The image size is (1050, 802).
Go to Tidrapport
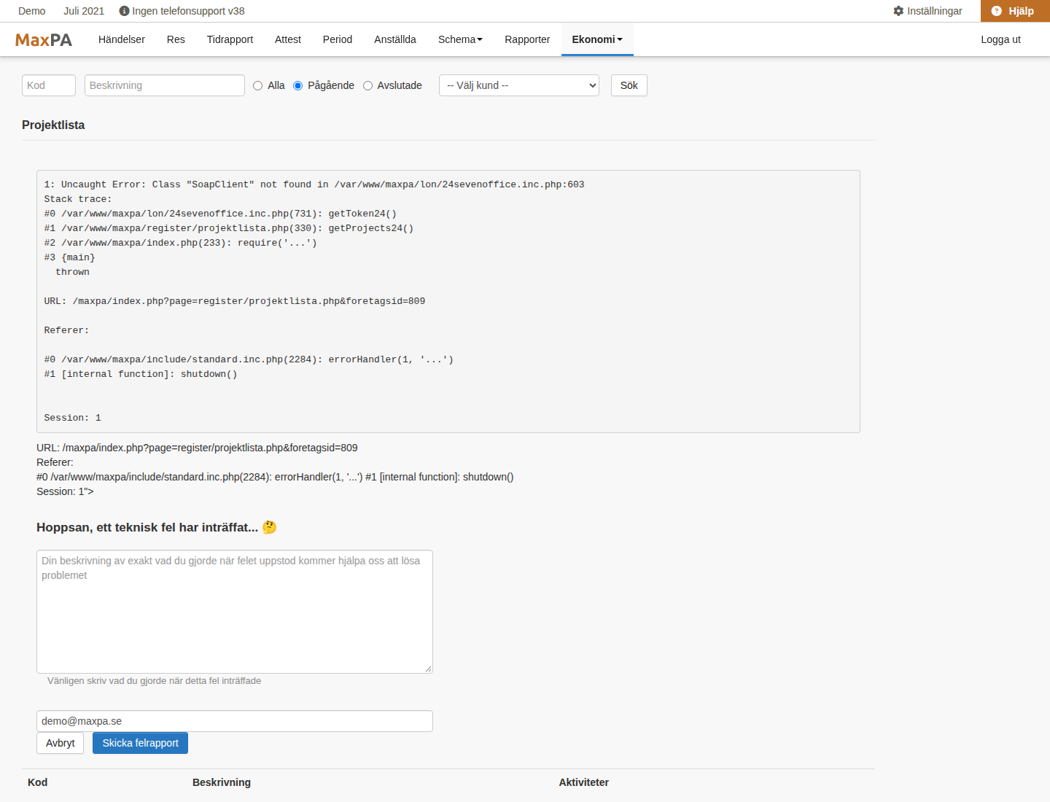coord(230,39)
